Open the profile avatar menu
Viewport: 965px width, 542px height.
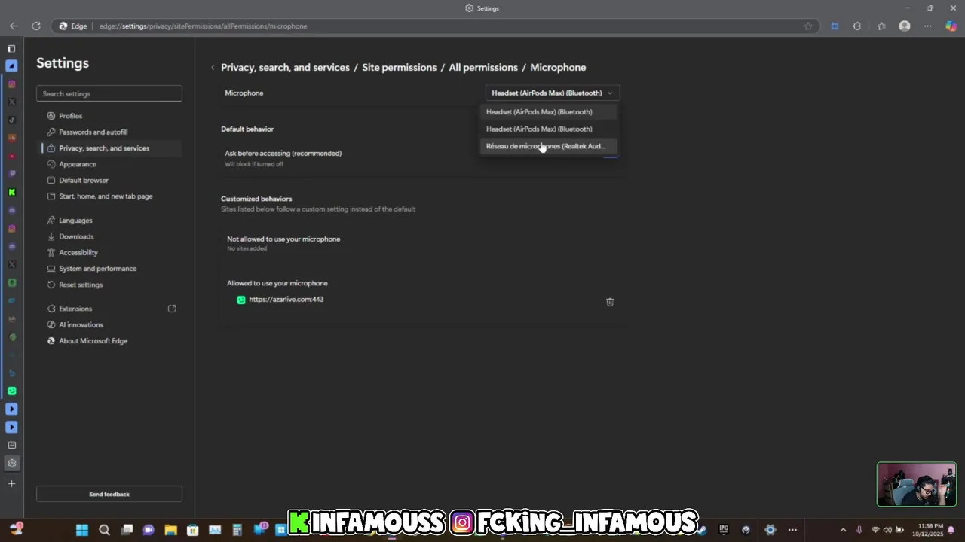click(x=905, y=26)
